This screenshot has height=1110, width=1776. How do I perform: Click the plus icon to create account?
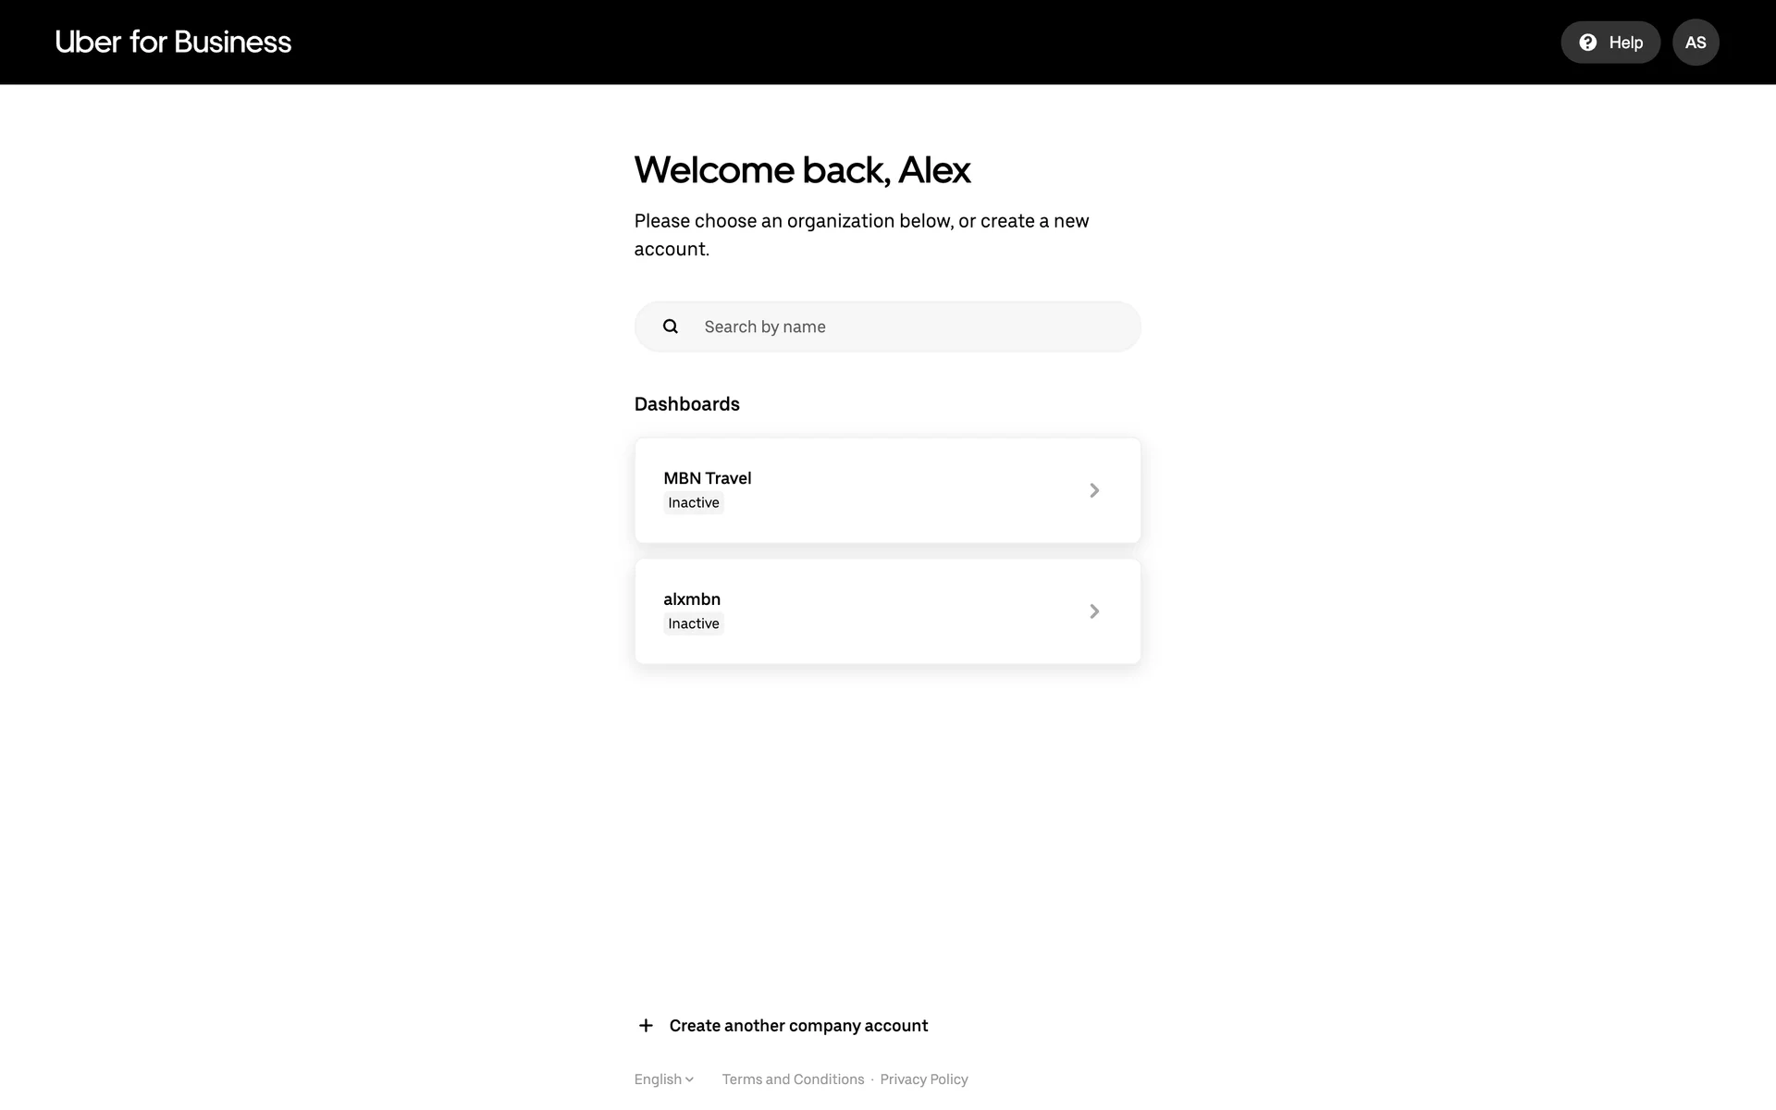coord(646,1026)
